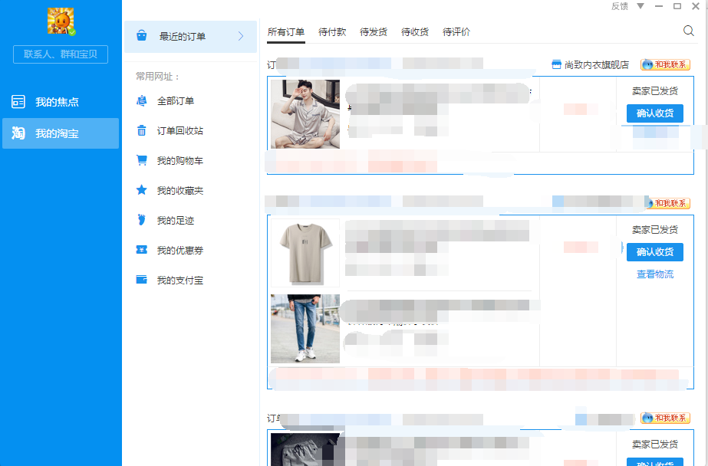Screen dimensions: 708x466
Task: Click the 反馈 feedback link
Action: [x=620, y=6]
